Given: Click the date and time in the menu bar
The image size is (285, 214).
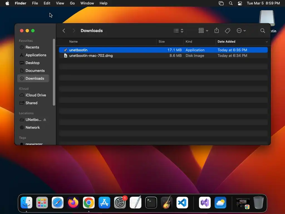Looking at the screenshot, I should (263, 3).
